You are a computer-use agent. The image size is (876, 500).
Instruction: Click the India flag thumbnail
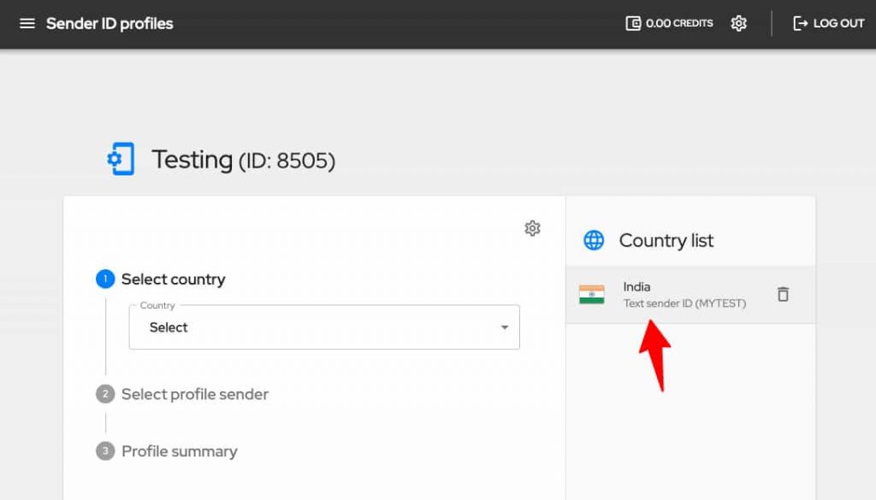[x=592, y=294]
